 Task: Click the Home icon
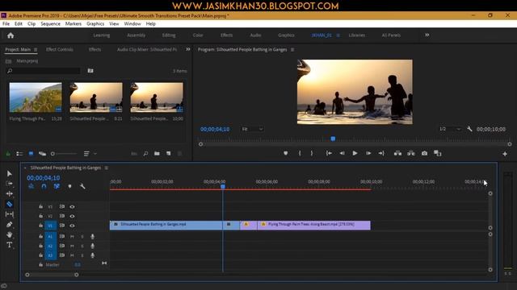[11, 35]
